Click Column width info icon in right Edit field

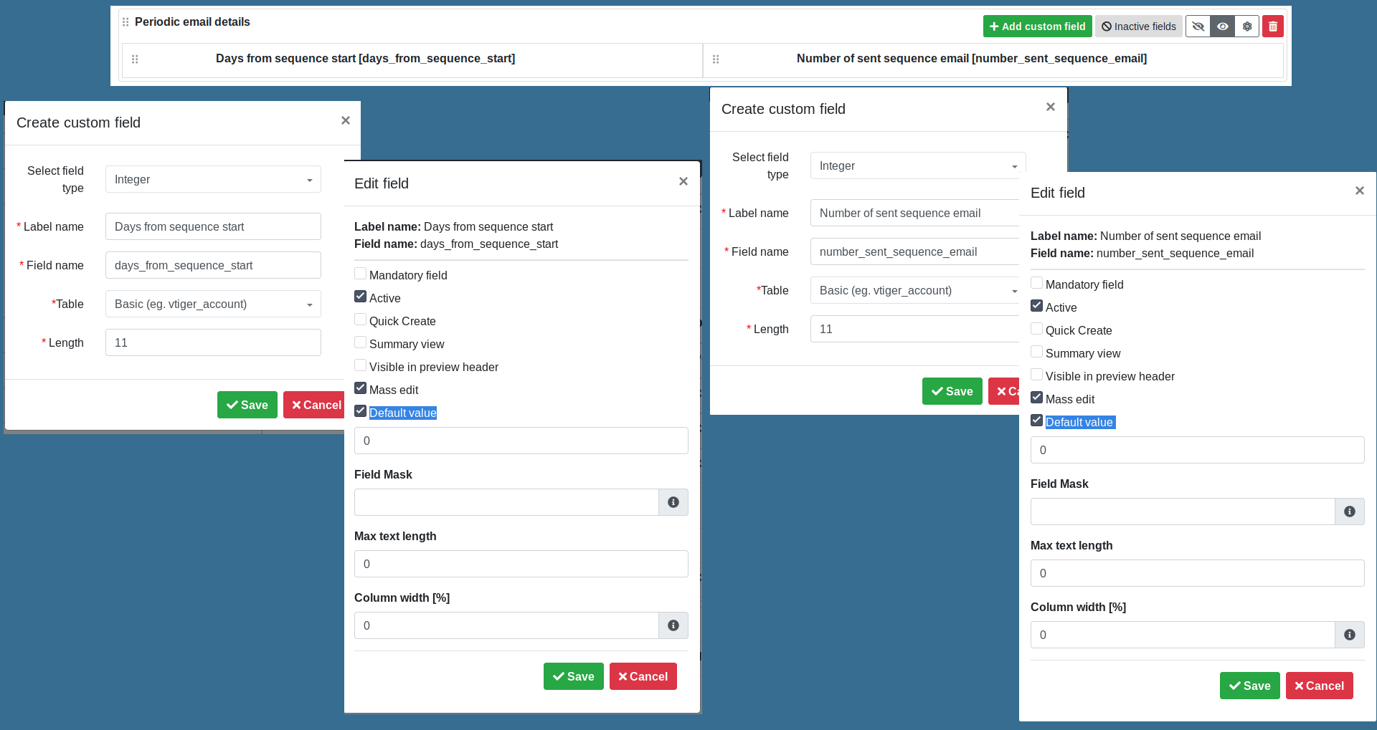(x=1350, y=635)
